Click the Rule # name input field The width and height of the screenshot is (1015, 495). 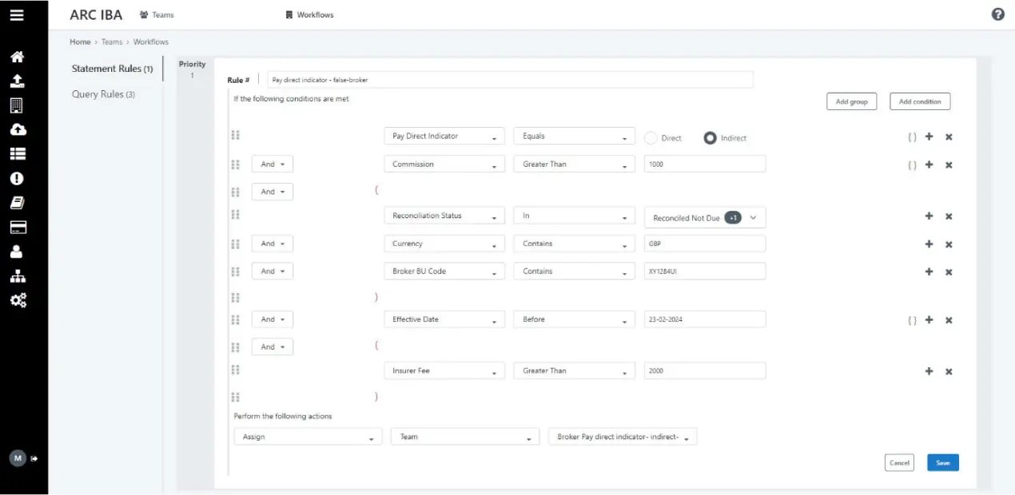tap(510, 79)
